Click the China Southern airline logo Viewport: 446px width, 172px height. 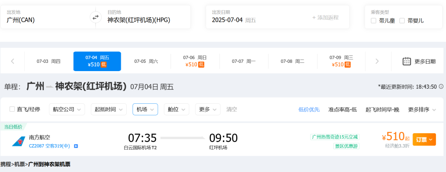(19, 141)
